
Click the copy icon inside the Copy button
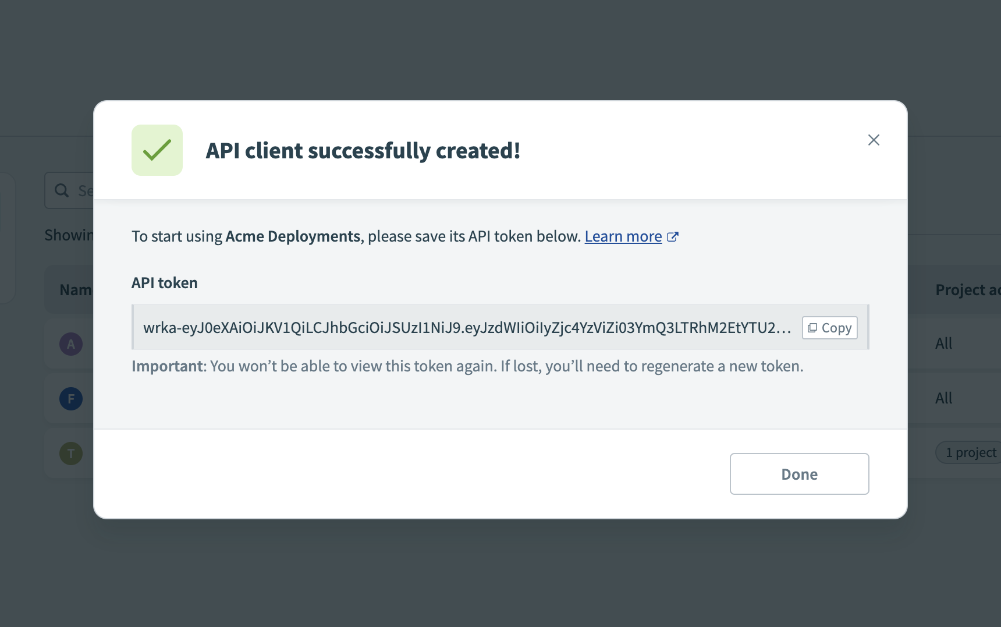coord(814,328)
